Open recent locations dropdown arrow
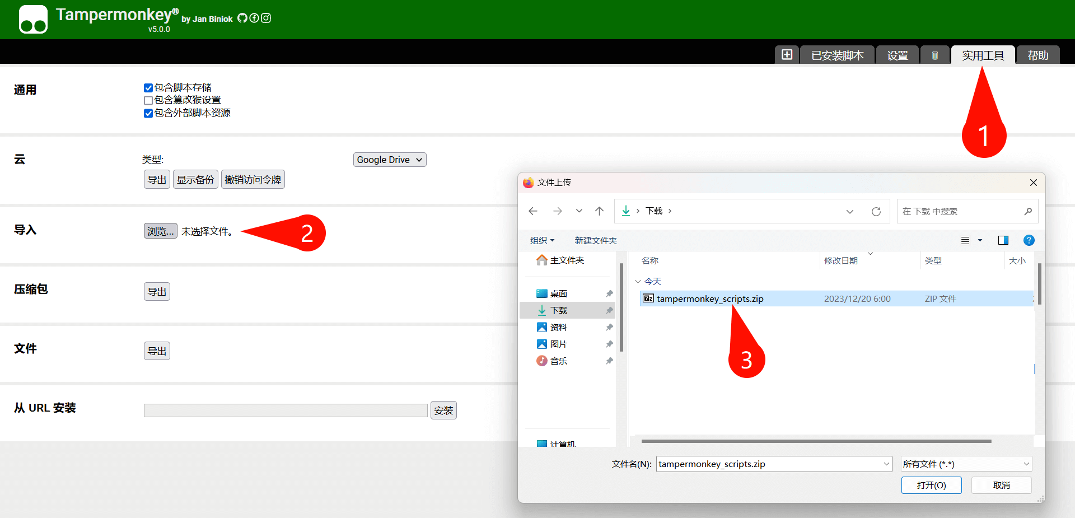The image size is (1075, 518). tap(579, 211)
